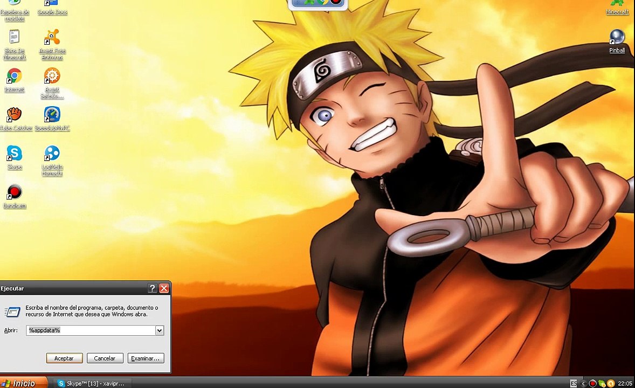Click the Bandicam tray icon
635x388 pixels.
592,383
